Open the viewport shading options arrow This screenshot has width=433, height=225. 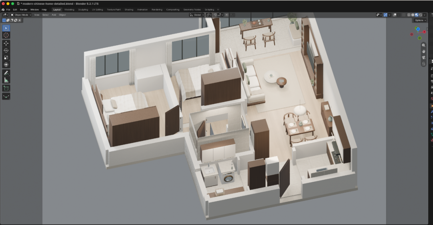tap(425, 15)
